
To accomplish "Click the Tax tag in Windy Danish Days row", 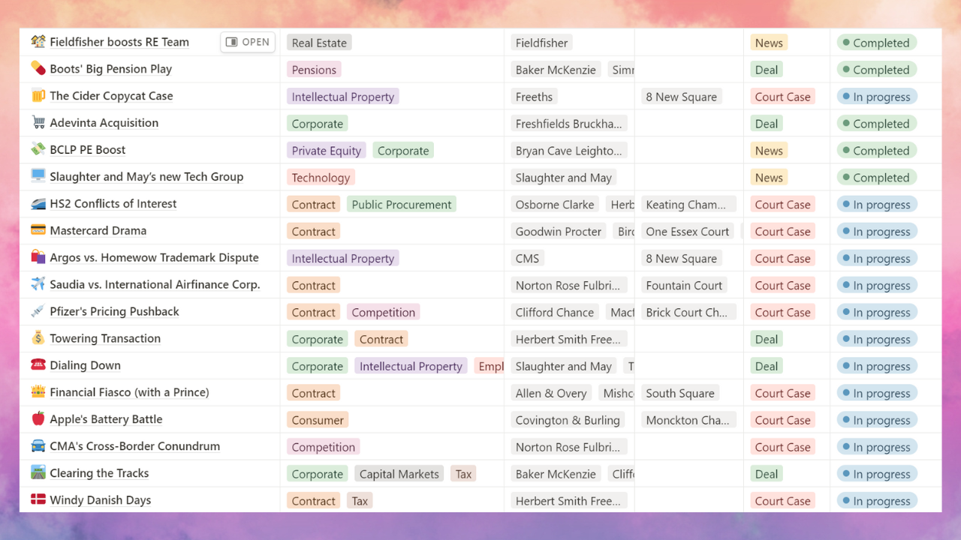I will pyautogui.click(x=360, y=502).
